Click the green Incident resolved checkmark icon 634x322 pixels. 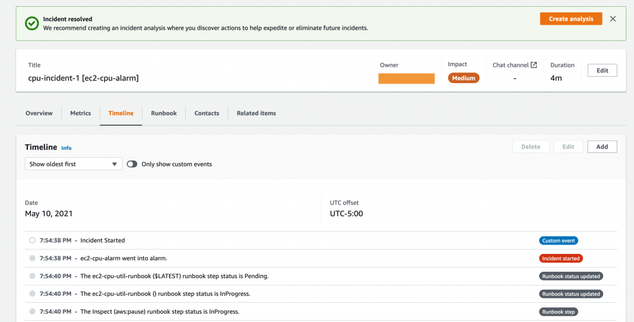[32, 24]
